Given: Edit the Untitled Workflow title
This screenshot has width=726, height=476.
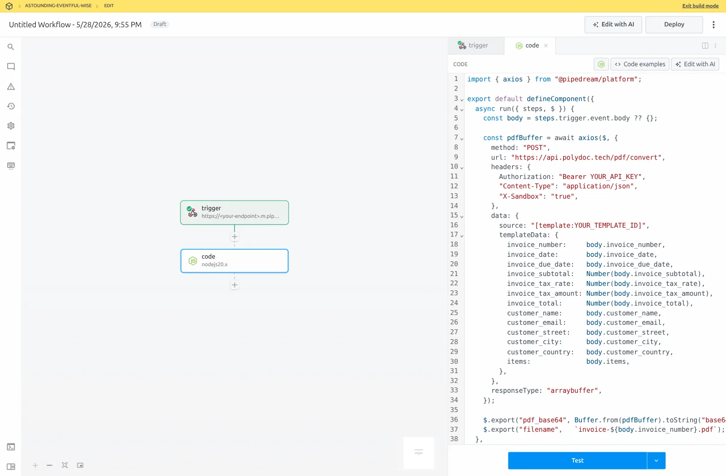Looking at the screenshot, I should [75, 25].
